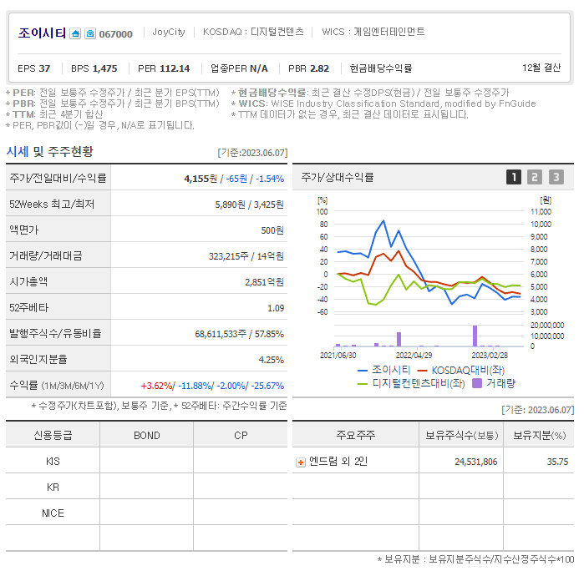
Task: Click the 12월 결산 text
Action: point(541,68)
